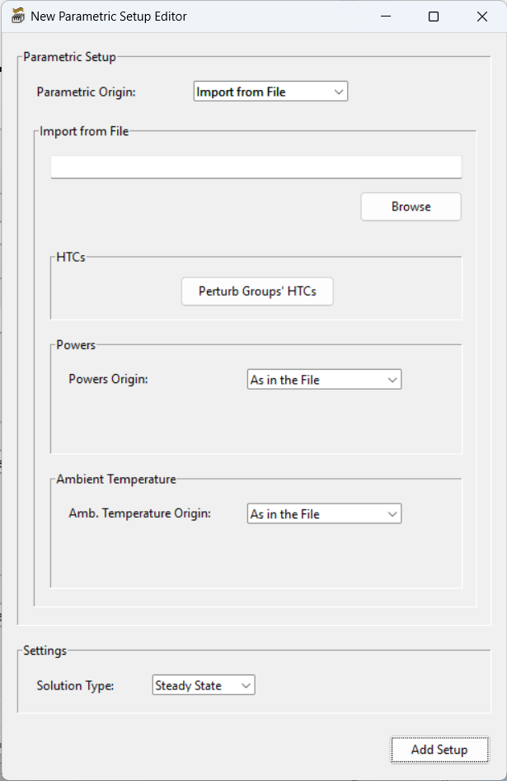Click the Add Setup button
Screen dimensions: 507x781
(439, 750)
